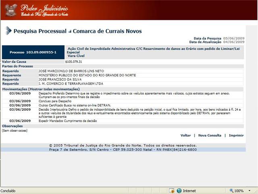Click the blue arrow icon beside Pesquisa Processual

click(8, 31)
